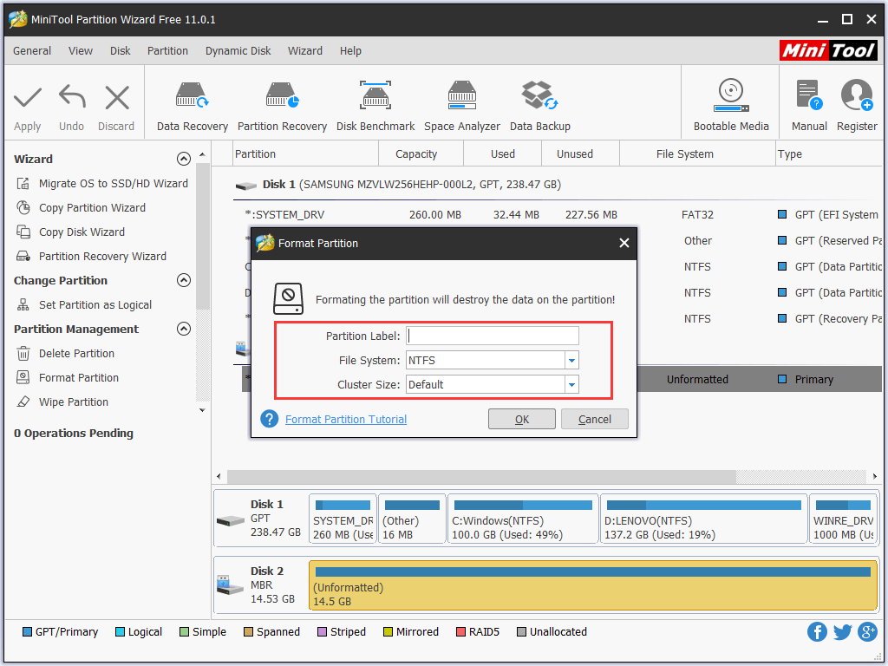The image size is (888, 666).
Task: Select the Disk 2 Unformatted partition block
Action: 593,585
